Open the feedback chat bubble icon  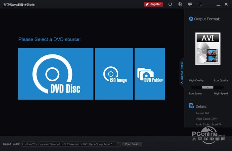click(x=190, y=4)
